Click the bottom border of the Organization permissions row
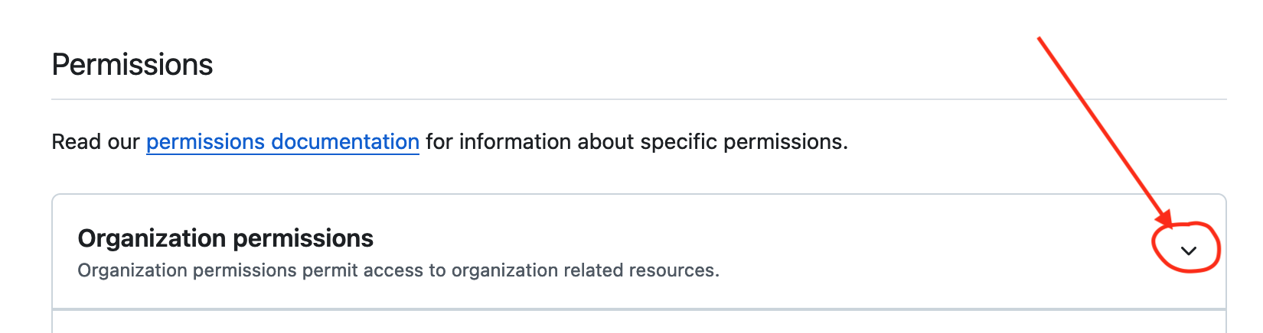 point(638,309)
